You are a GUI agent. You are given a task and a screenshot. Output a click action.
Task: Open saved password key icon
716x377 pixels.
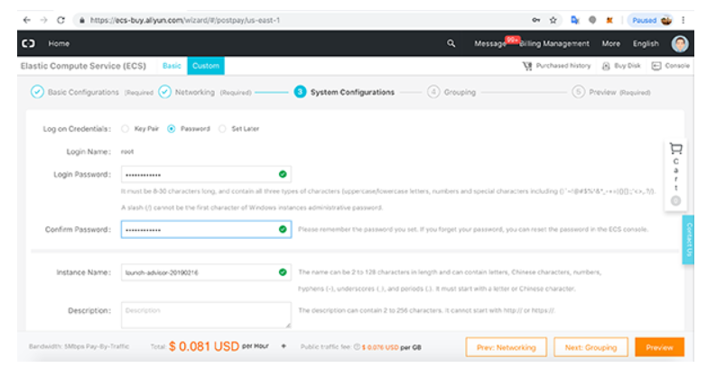[x=536, y=20]
